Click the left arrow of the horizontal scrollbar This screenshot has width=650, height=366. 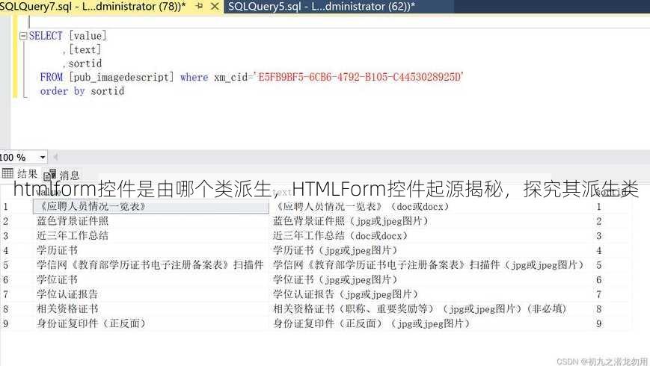(x=55, y=157)
